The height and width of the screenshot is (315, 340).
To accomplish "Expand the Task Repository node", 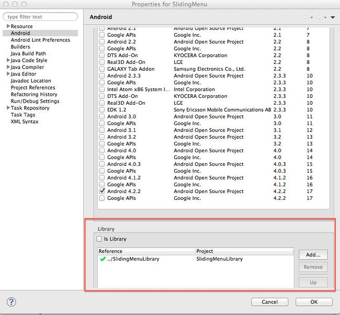I will [x=8, y=108].
